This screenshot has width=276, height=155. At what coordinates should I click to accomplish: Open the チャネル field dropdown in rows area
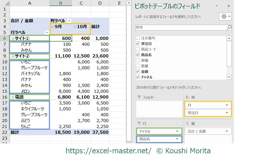click(x=177, y=131)
